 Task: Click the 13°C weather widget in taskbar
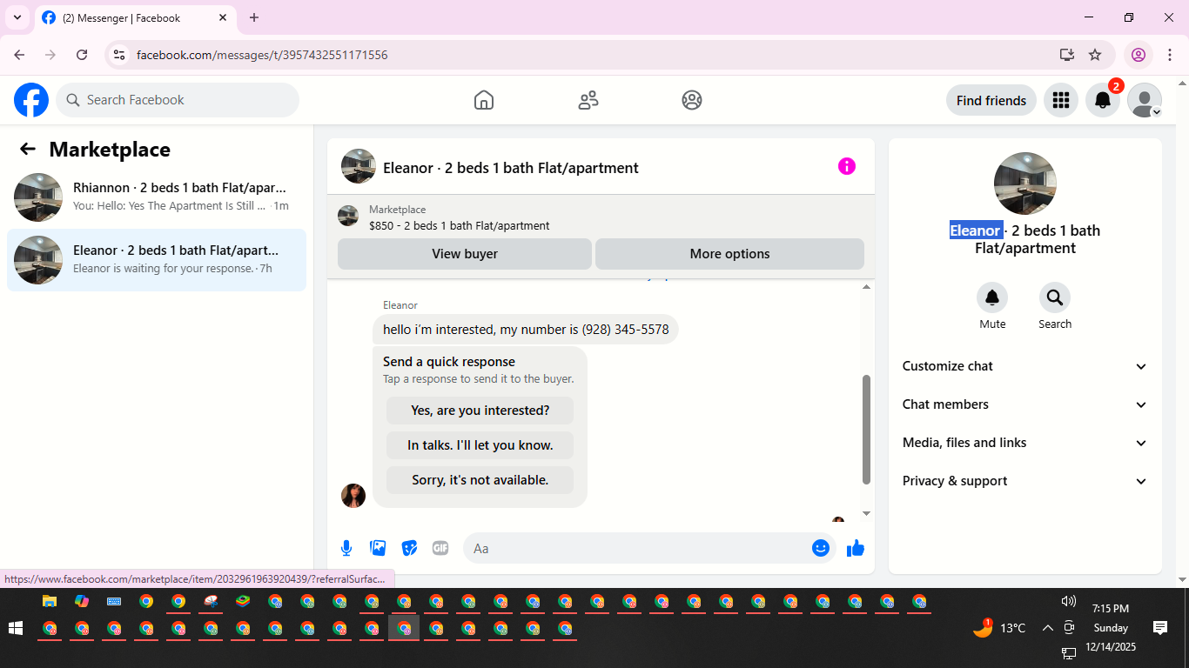pos(999,628)
